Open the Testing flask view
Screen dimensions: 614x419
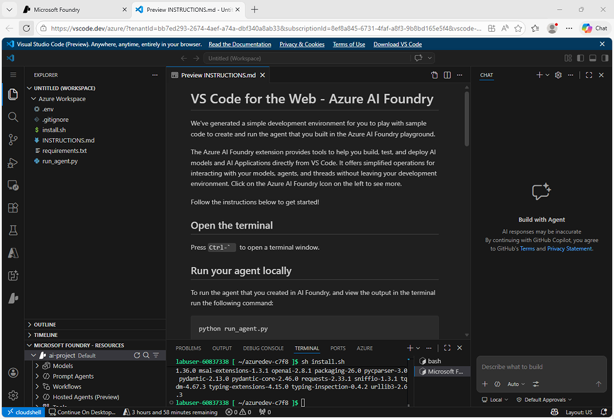coord(13,230)
